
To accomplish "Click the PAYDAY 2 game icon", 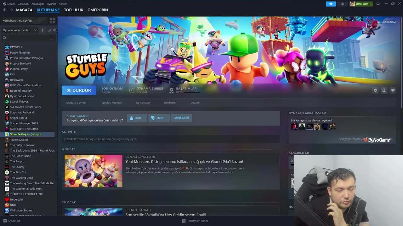I will pyautogui.click(x=7, y=47).
